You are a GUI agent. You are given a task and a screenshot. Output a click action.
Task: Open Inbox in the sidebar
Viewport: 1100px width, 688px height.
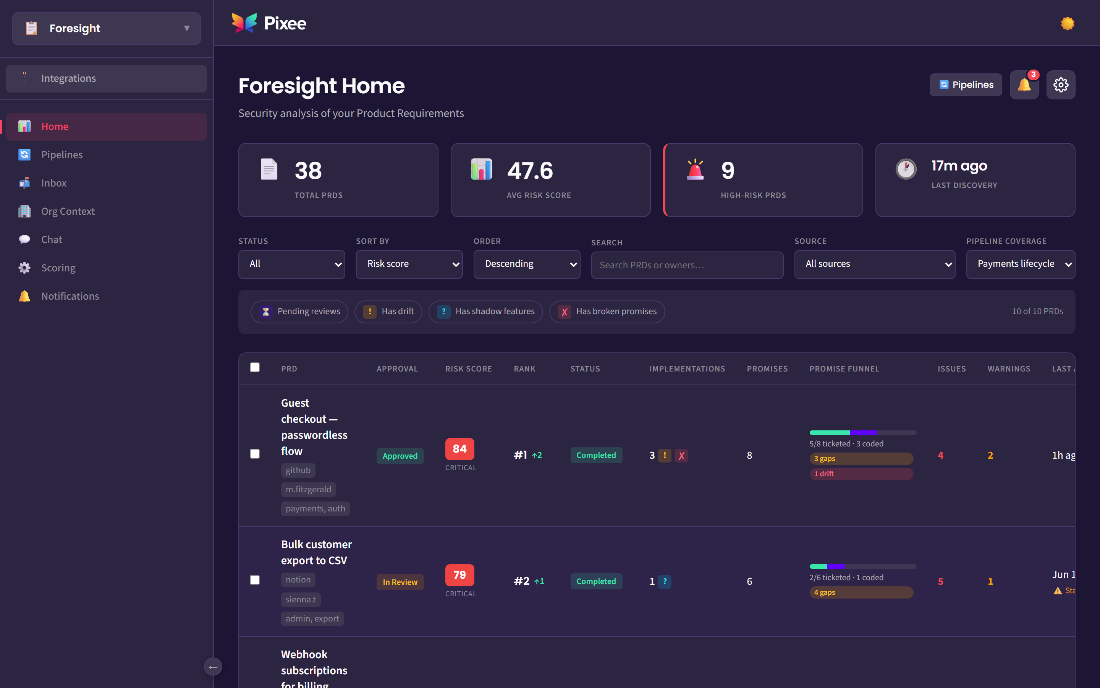point(106,183)
